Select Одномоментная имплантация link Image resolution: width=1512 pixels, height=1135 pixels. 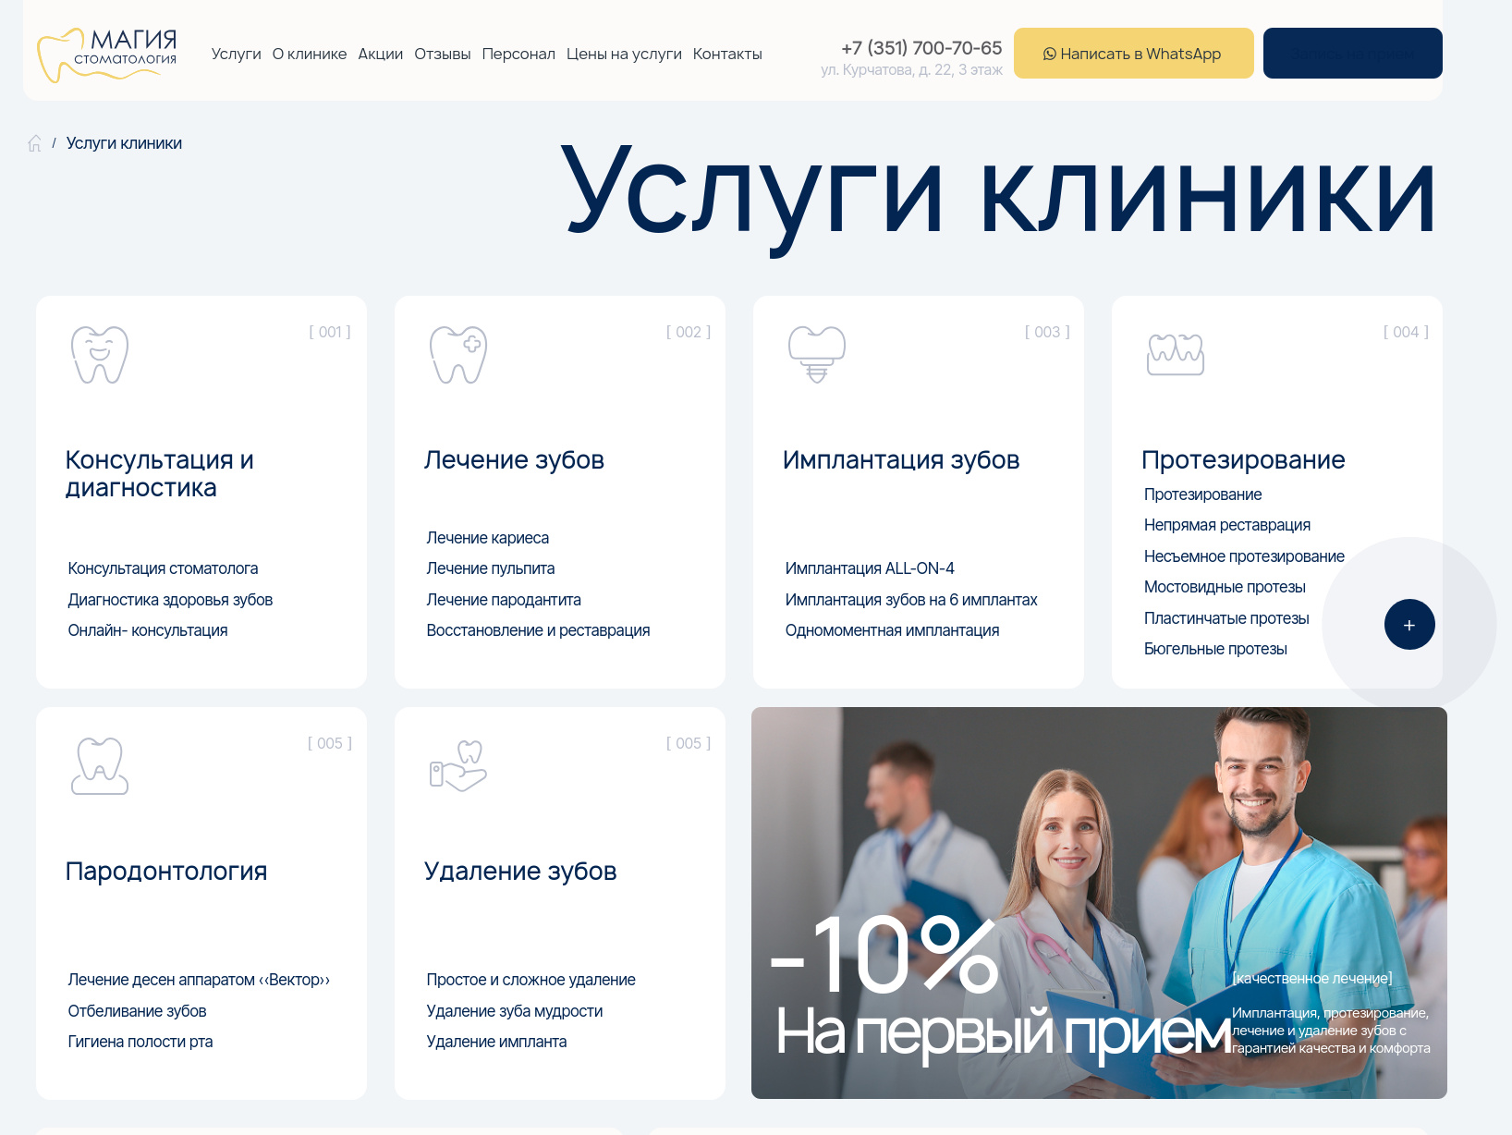coord(892,630)
